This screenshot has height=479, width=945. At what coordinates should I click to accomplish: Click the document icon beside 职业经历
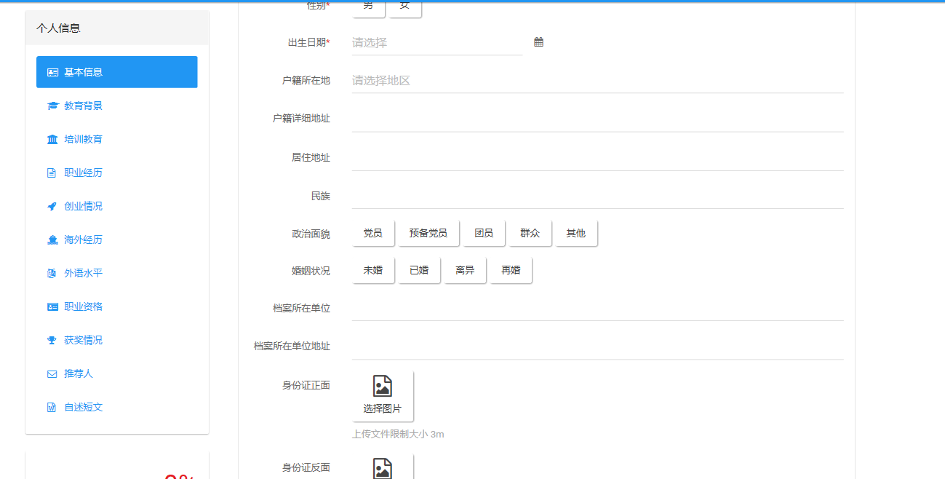coord(52,173)
